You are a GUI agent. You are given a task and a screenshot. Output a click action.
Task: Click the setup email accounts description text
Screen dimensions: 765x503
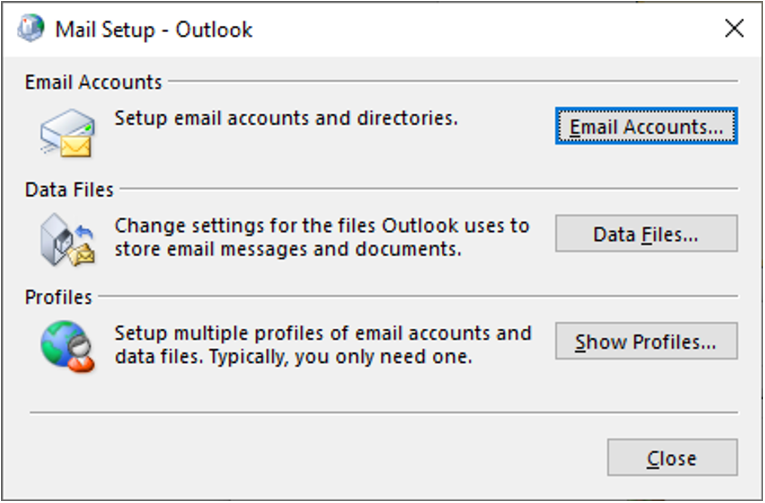pyautogui.click(x=286, y=118)
